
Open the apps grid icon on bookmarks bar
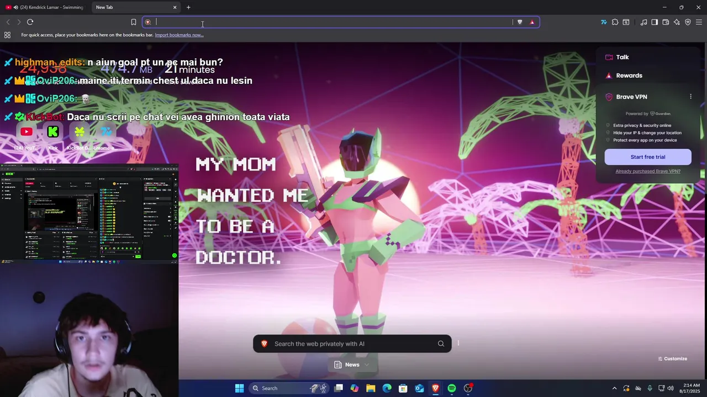(x=7, y=35)
